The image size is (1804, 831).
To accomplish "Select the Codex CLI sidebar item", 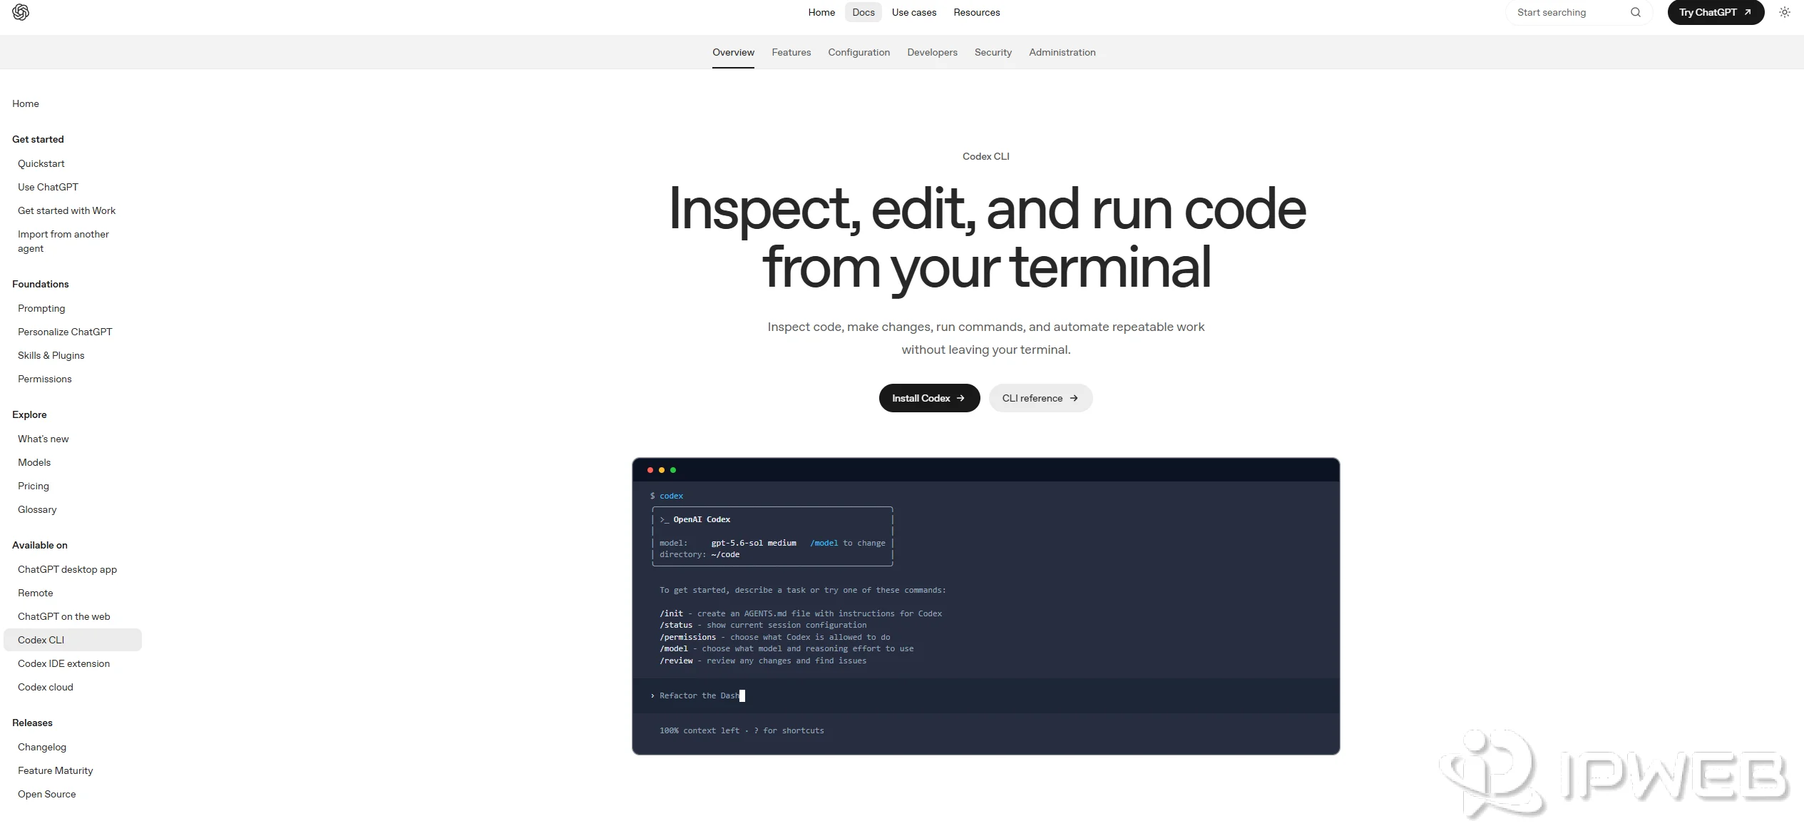I will 72,640.
